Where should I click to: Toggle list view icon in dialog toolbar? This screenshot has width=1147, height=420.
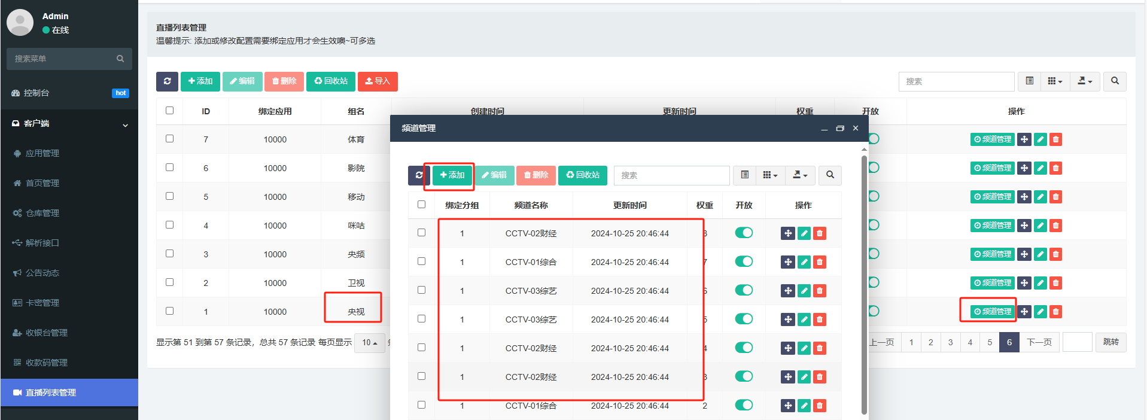pyautogui.click(x=744, y=175)
